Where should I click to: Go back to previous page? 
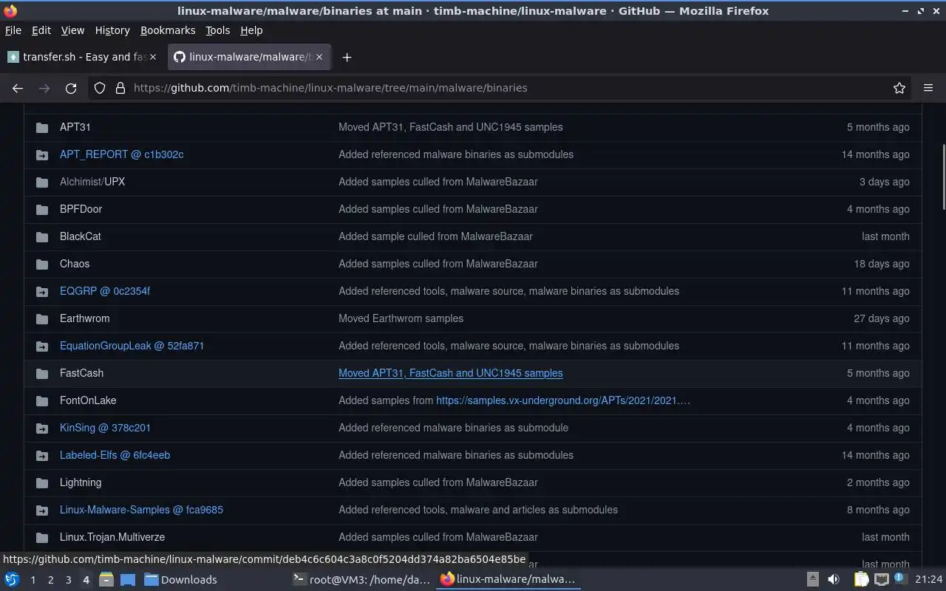click(x=18, y=88)
